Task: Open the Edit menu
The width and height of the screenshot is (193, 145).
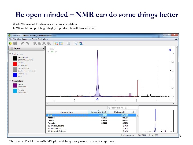Action: pos(14,39)
